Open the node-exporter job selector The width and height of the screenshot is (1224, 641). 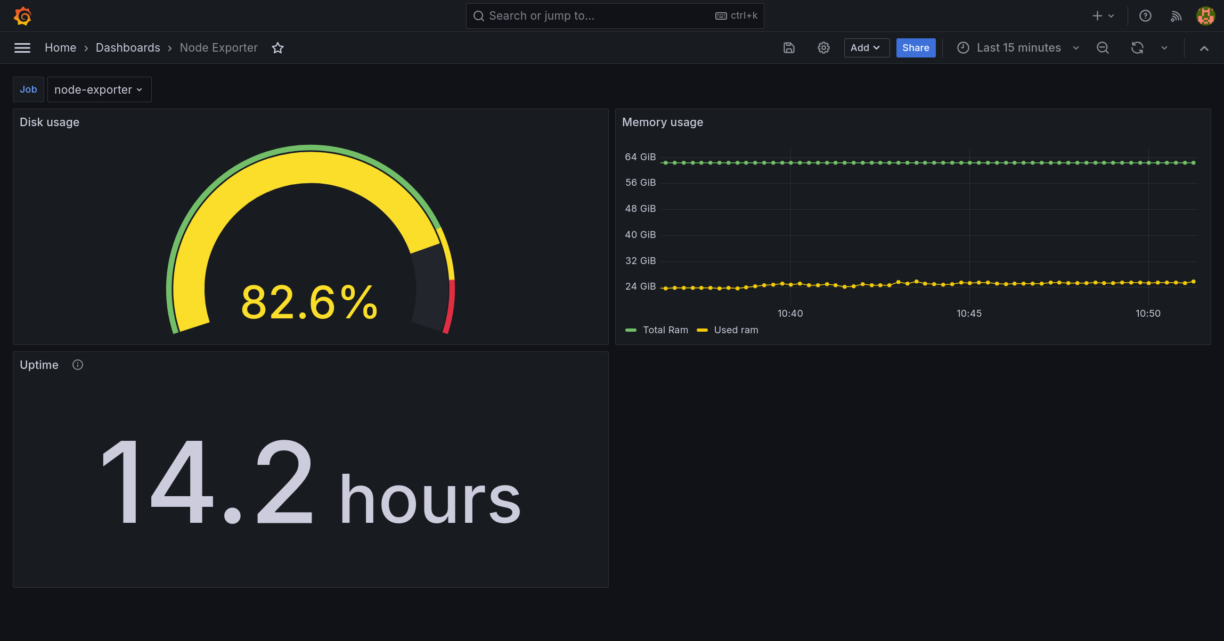[x=99, y=89]
